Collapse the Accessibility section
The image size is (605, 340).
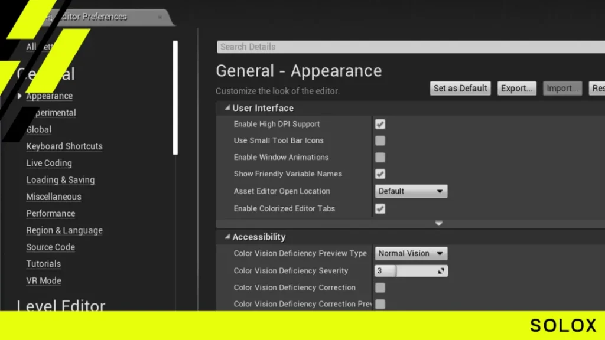click(227, 237)
